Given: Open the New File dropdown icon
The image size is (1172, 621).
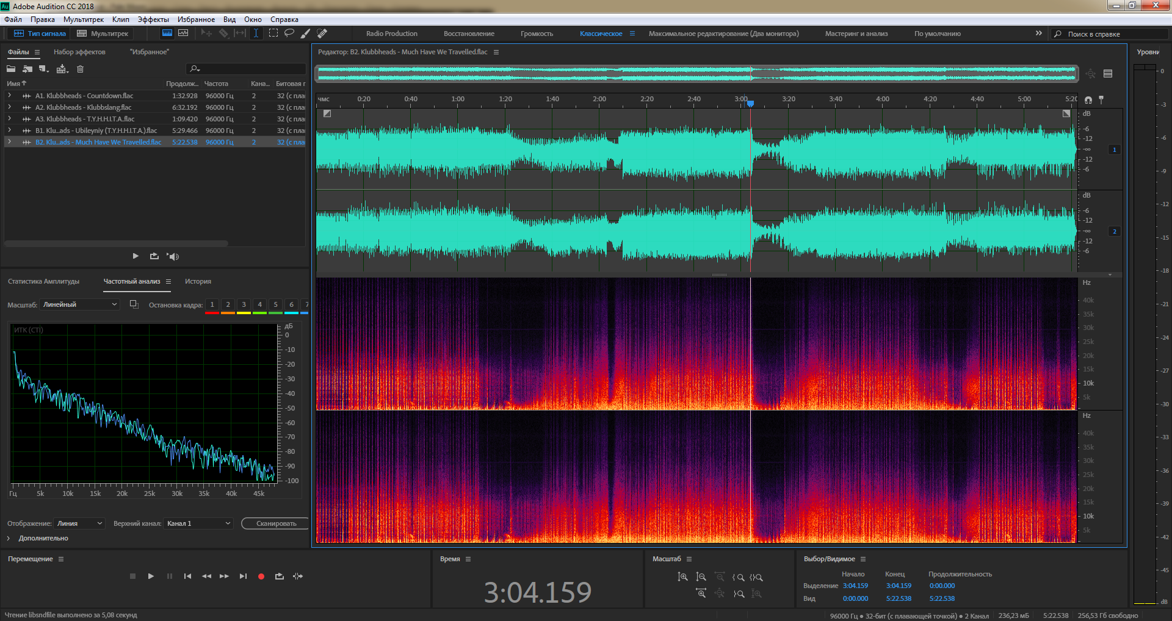Looking at the screenshot, I should click(44, 69).
